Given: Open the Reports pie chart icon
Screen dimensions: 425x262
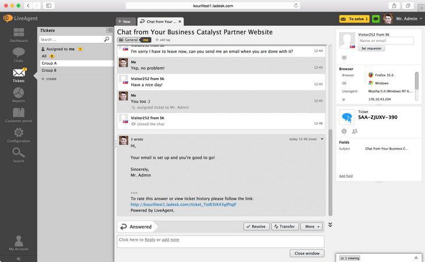Looking at the screenshot, I should [19, 95].
